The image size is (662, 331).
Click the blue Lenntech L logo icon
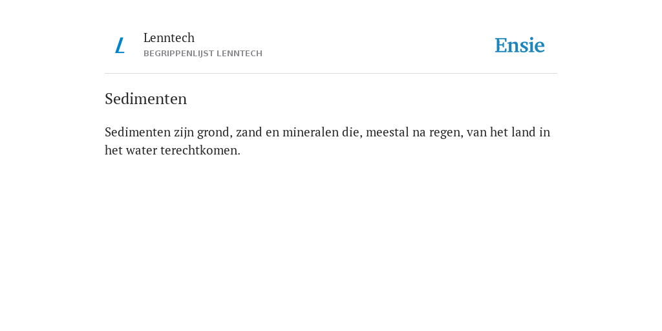(120, 45)
